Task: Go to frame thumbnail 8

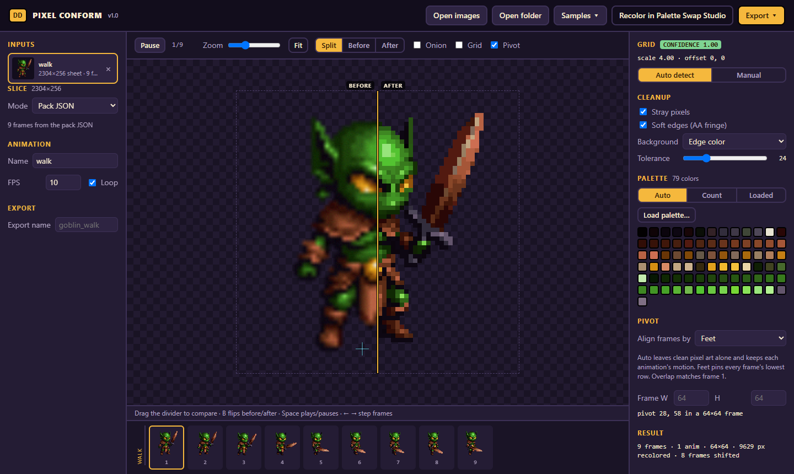Action: (437, 447)
